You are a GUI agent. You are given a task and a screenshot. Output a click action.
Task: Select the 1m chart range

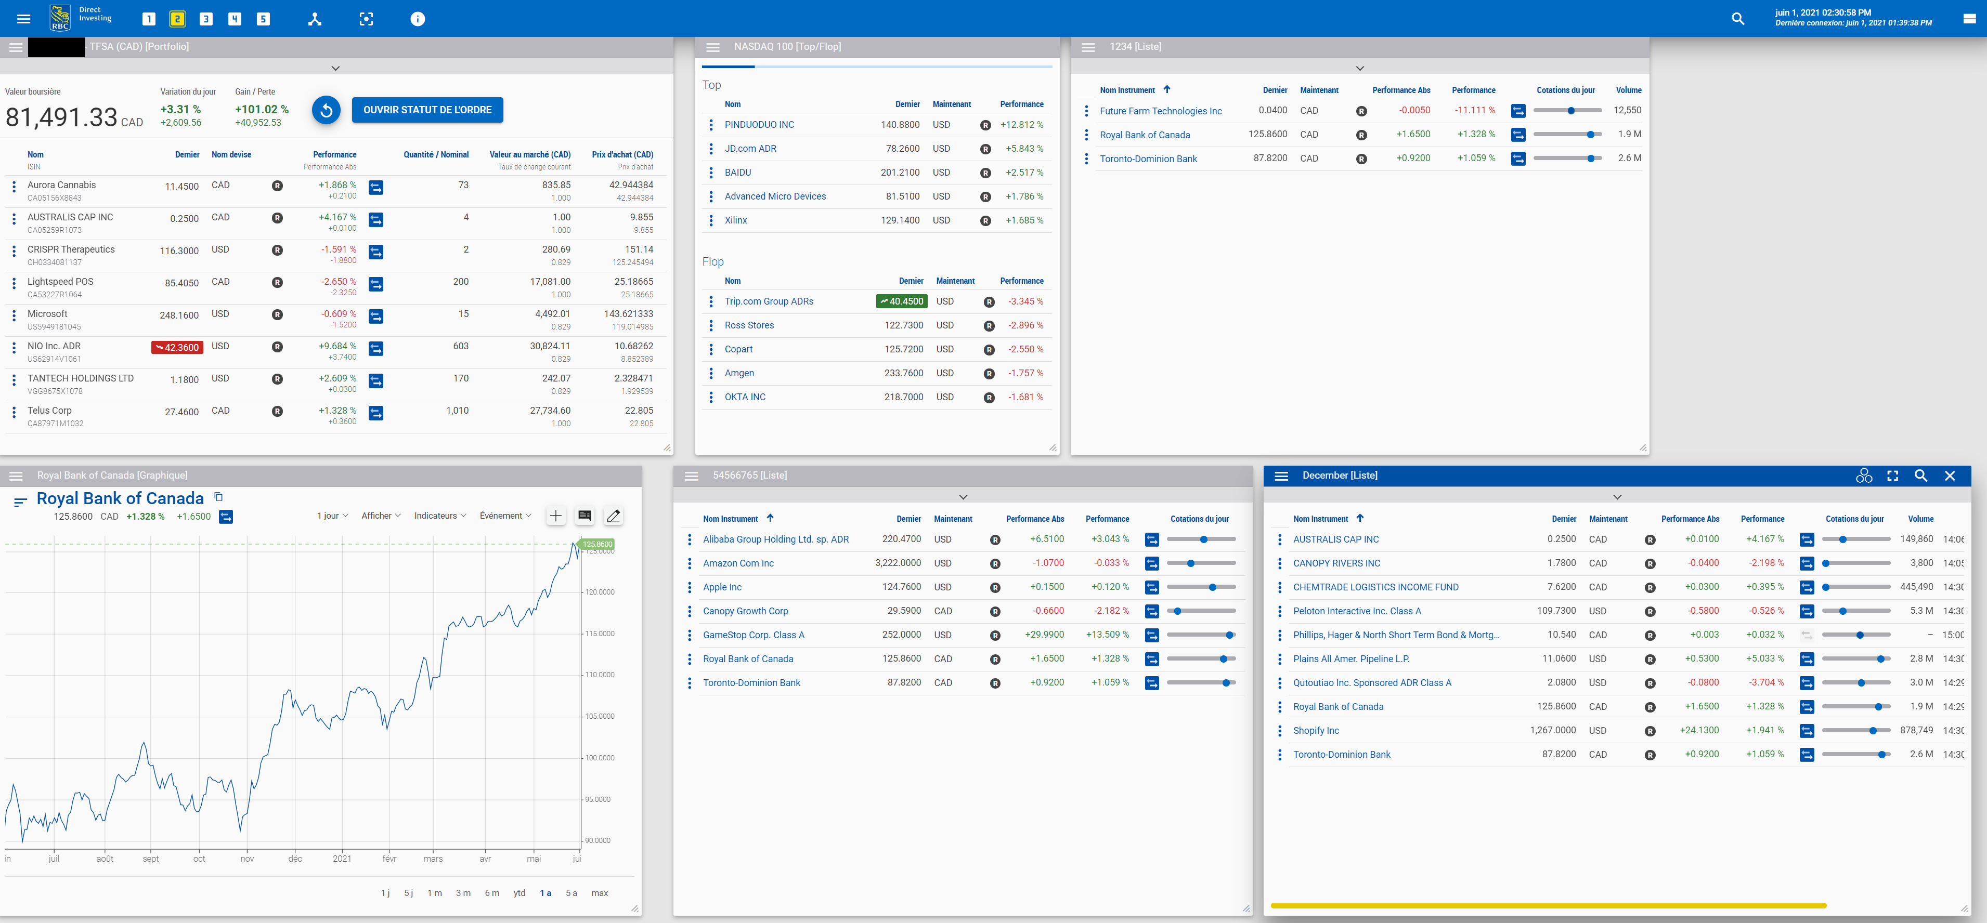[x=435, y=893]
